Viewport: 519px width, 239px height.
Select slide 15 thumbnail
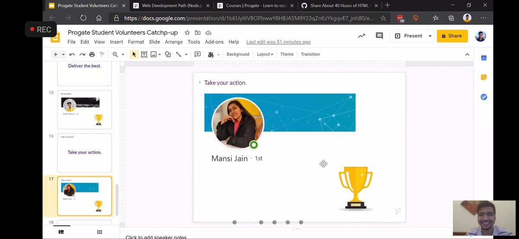[84, 110]
